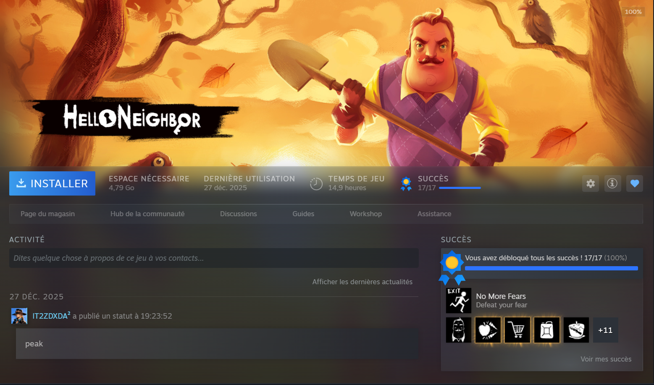
Task: Select the shopping cart achievement icon
Action: pos(517,330)
